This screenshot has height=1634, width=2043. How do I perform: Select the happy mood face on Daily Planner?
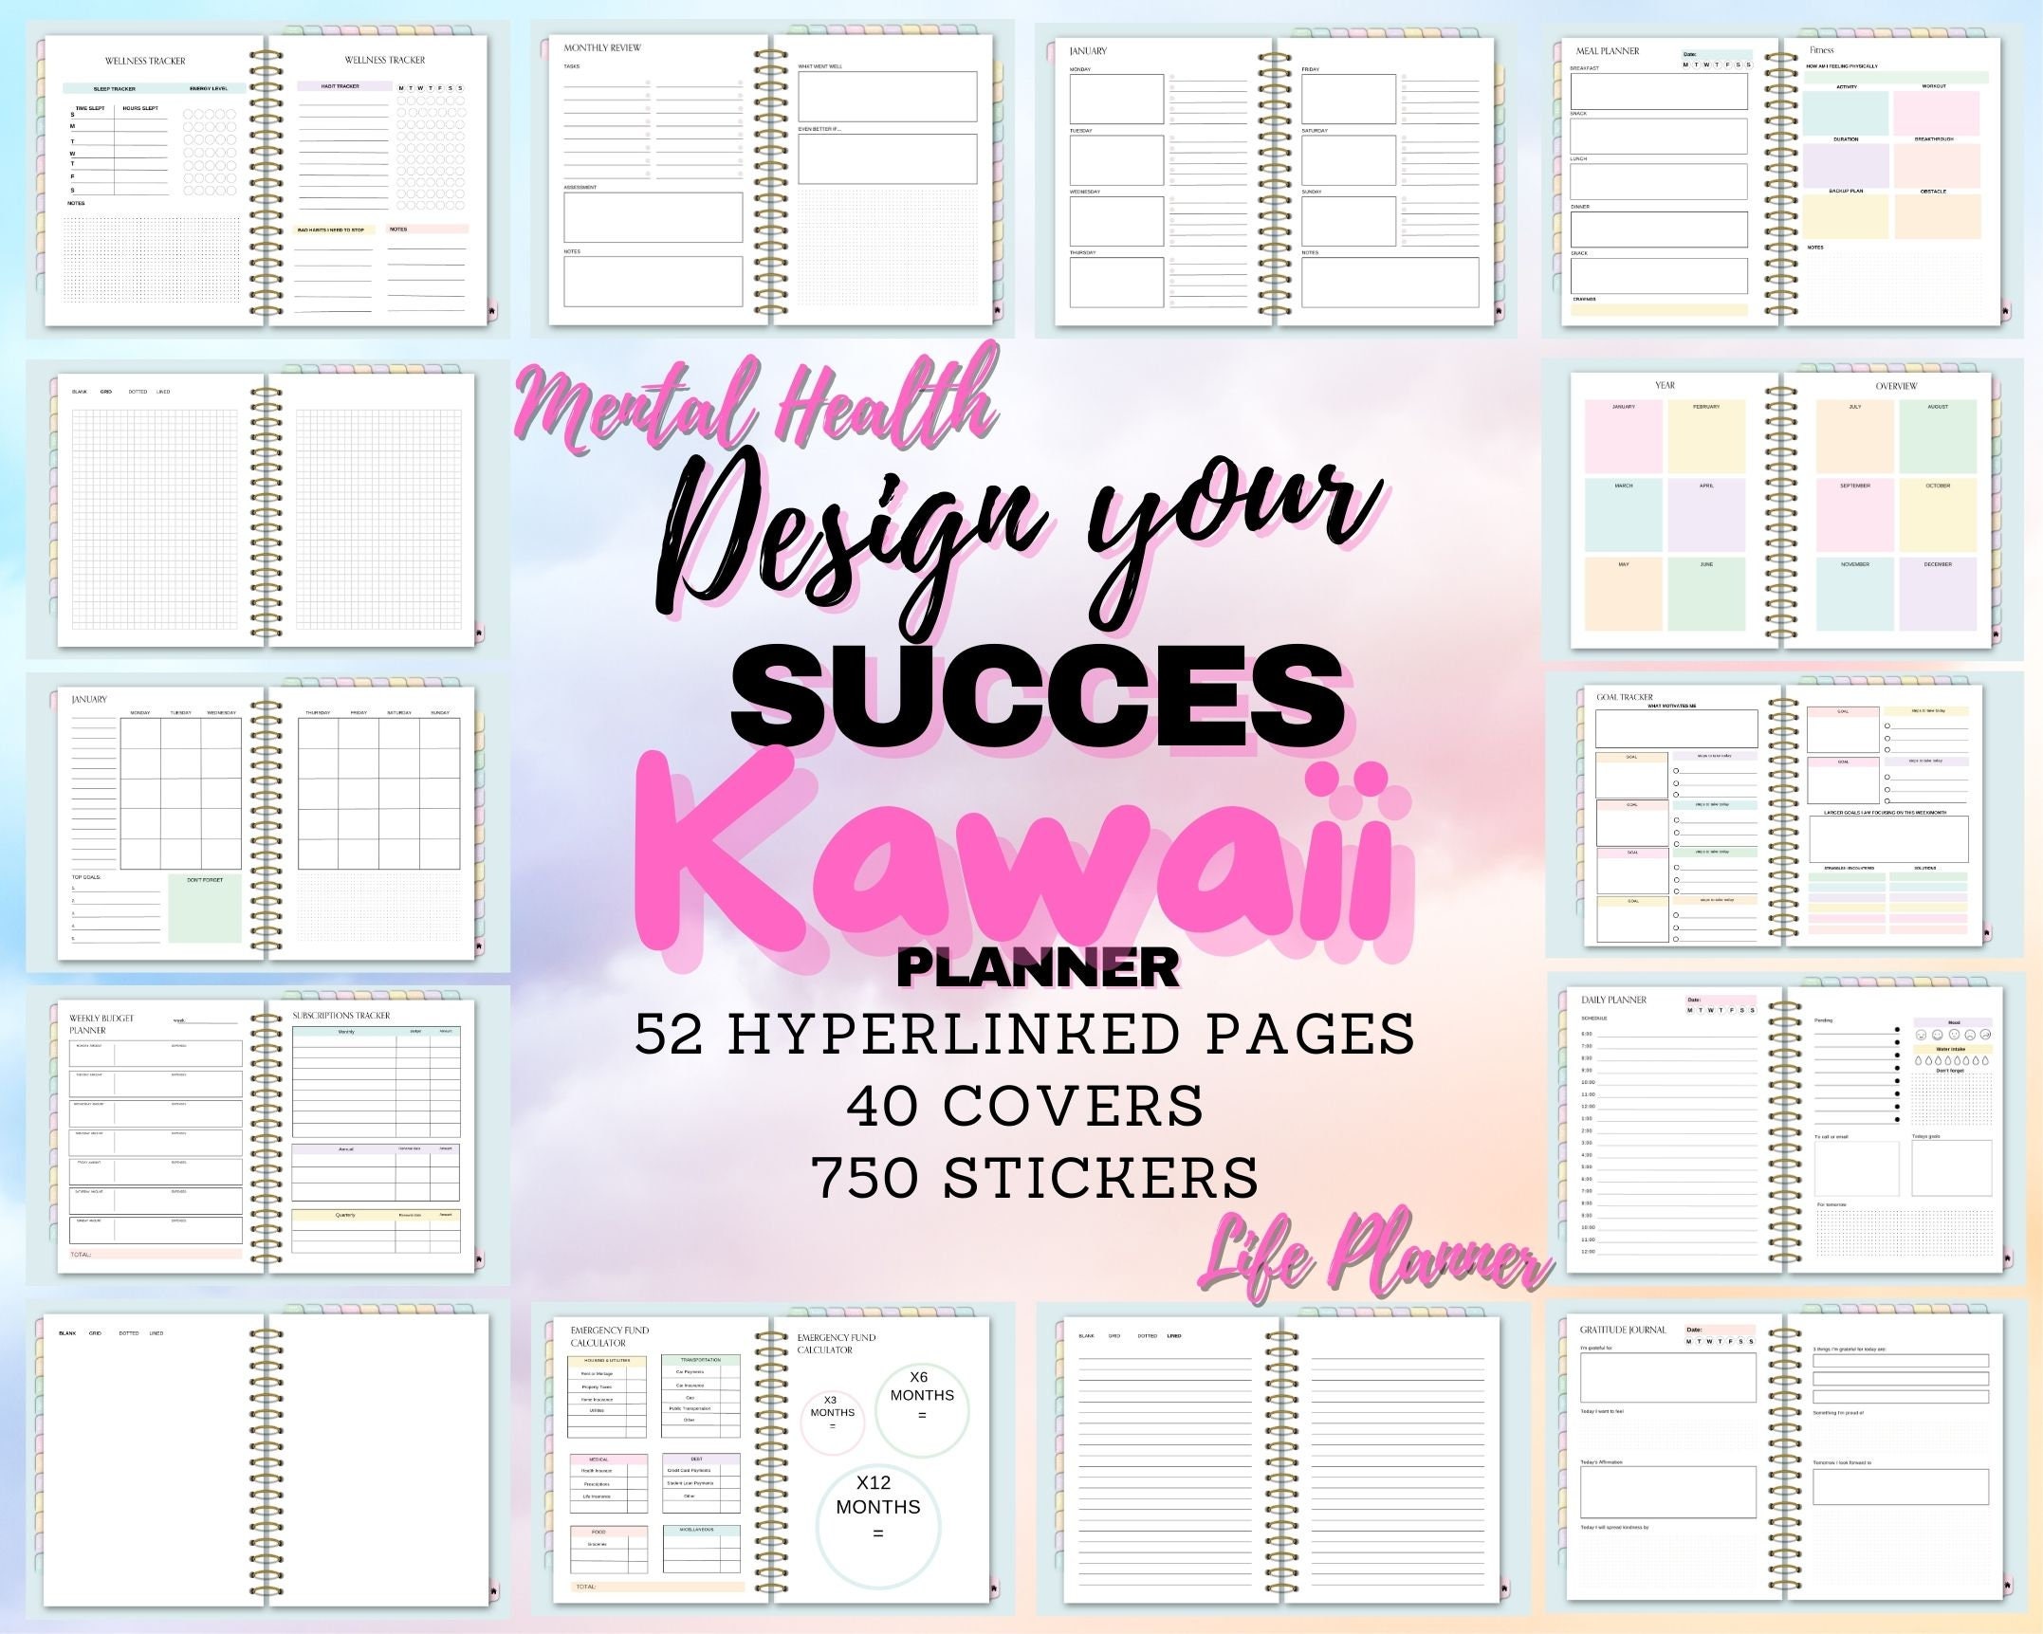click(1922, 1035)
